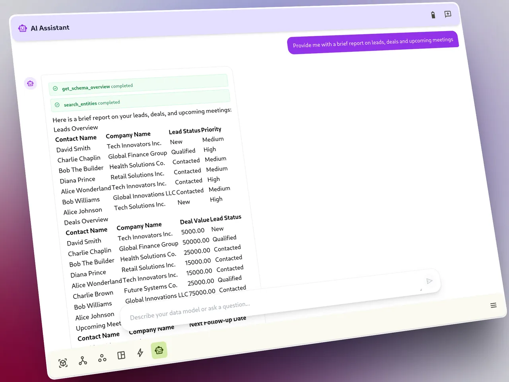Open the relationship graph view
Screen dimensions: 509x382
82,360
